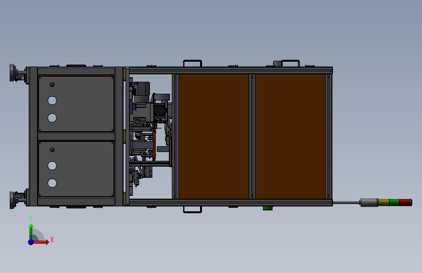Pick the bottom-left caster foot of the frame
The height and width of the screenshot is (273, 422).
coord(18,200)
